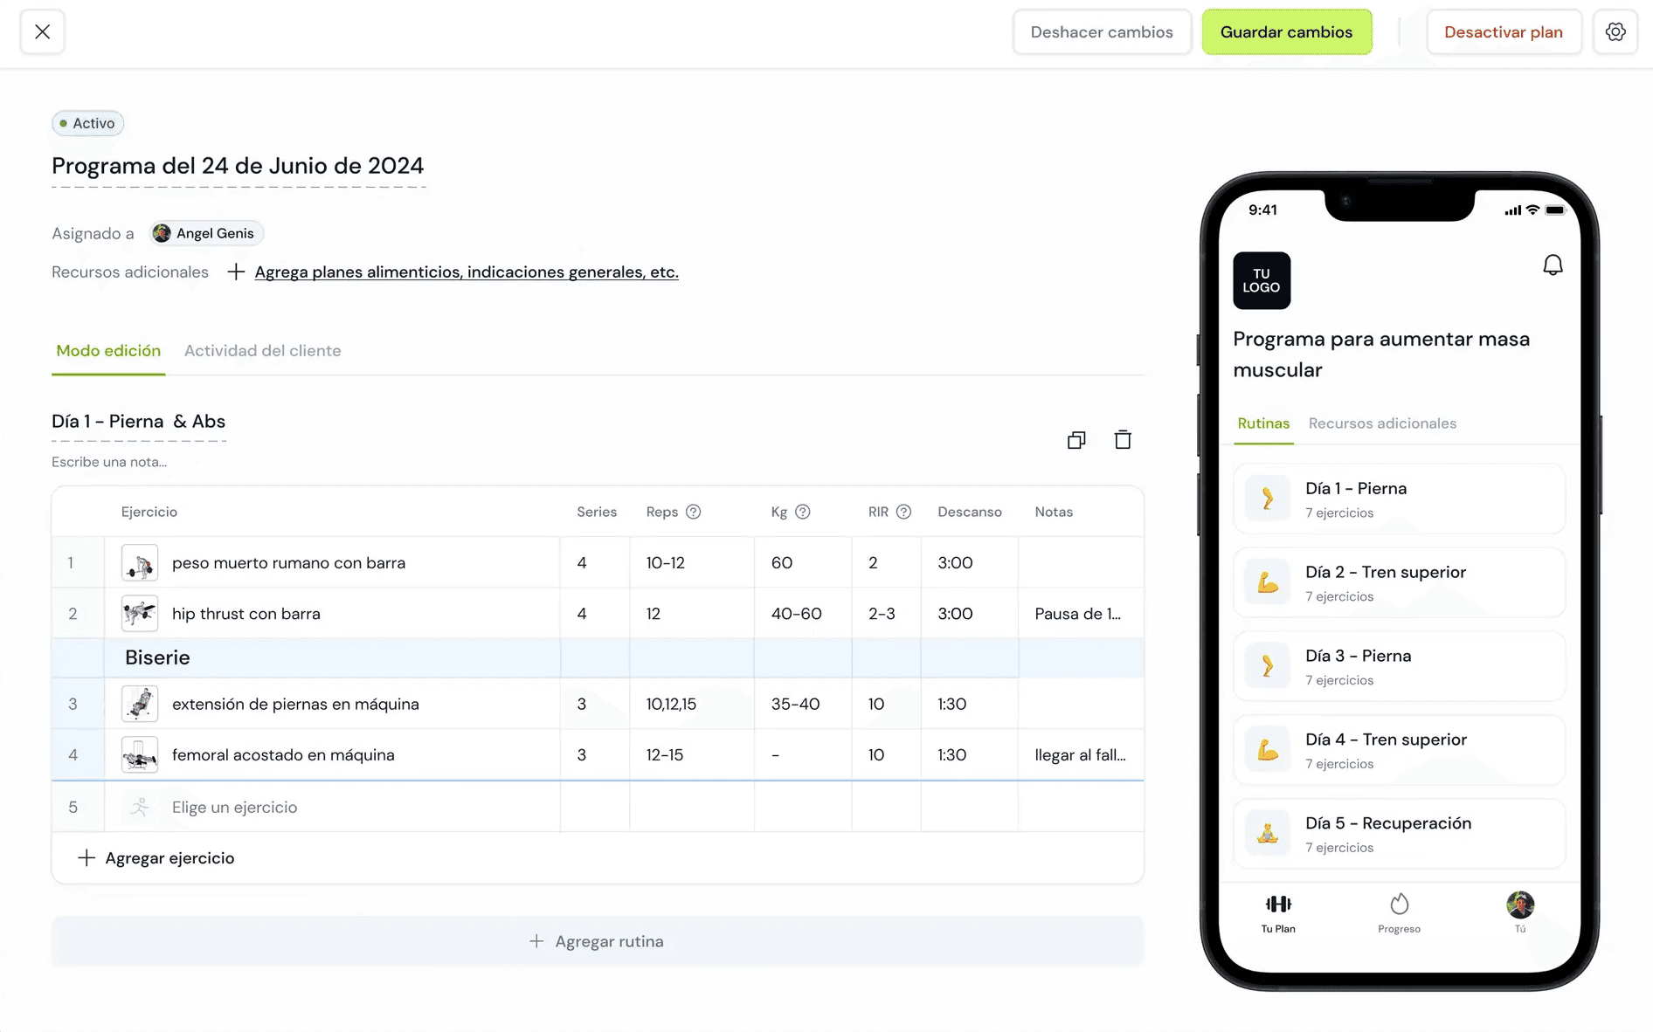1653x1032 pixels.
Task: Click the Desactivar plan button
Action: [x=1504, y=31]
